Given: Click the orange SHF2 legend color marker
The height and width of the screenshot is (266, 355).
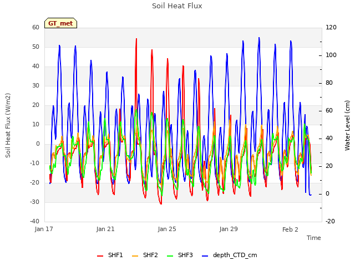Looking at the screenshot, I should click(135, 256).
